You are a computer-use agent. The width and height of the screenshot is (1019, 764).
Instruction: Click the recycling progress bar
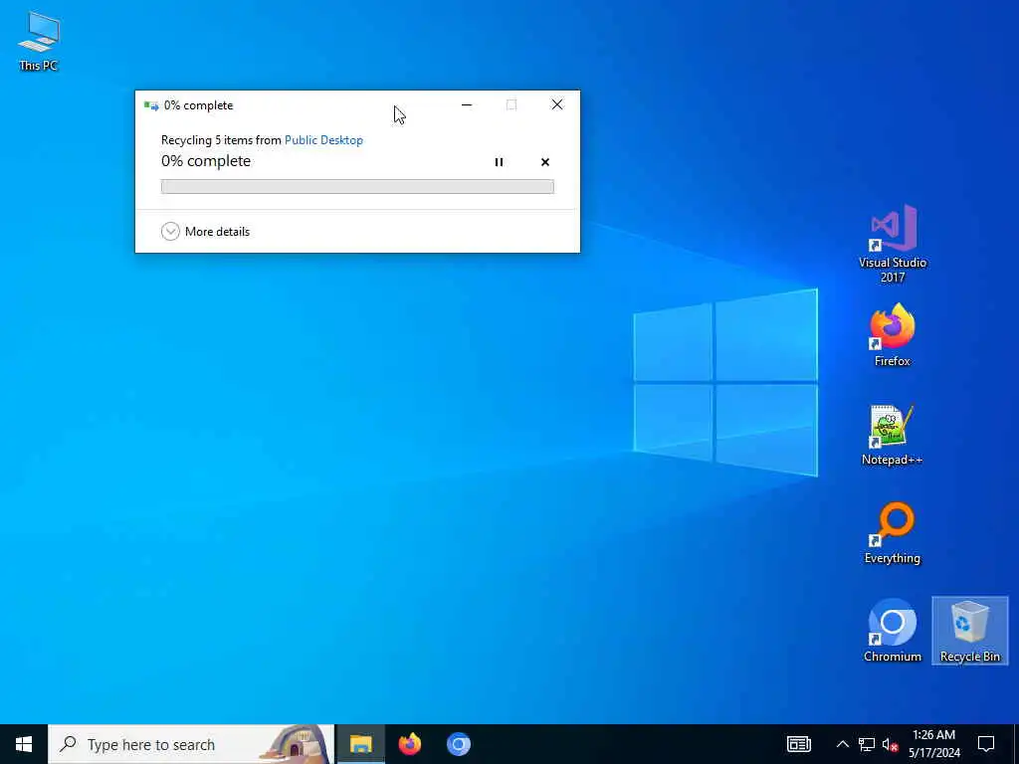point(357,186)
